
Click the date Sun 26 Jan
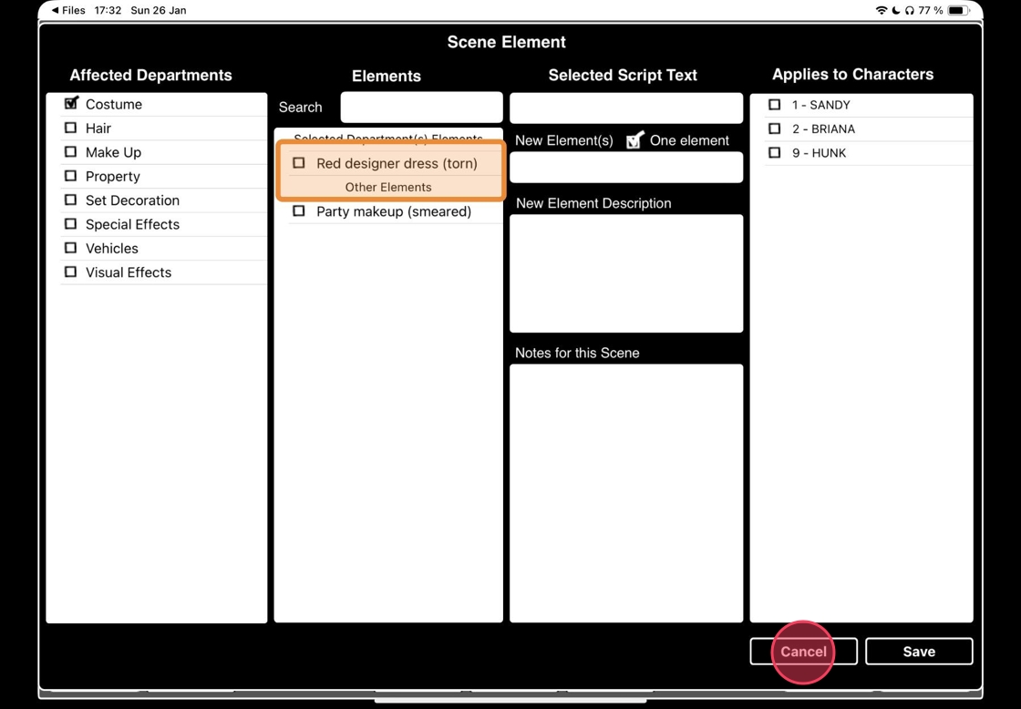(x=159, y=10)
